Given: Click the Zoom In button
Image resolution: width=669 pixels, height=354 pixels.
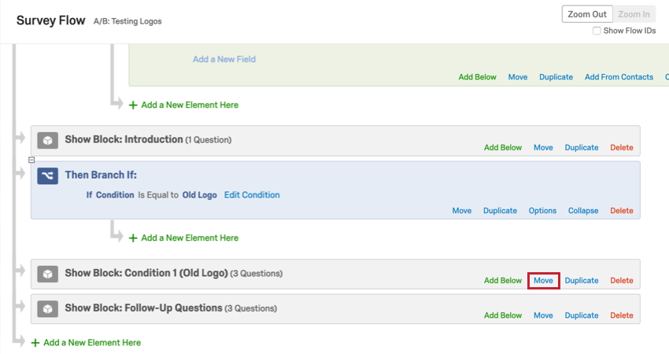Looking at the screenshot, I should tap(634, 14).
